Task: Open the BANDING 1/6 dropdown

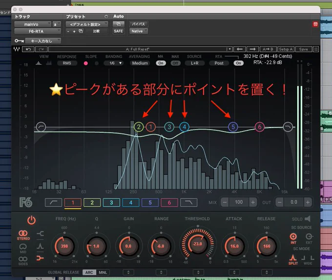Action: [113, 63]
